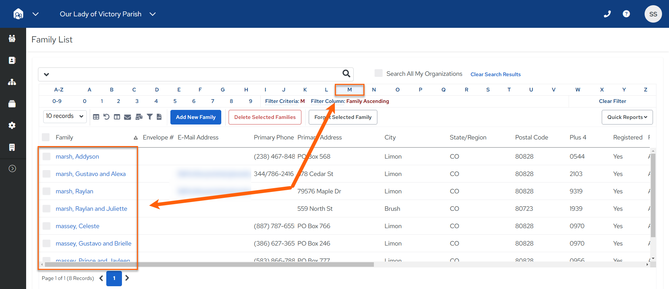Go to next page arrow
This screenshot has height=289, width=669.
pyautogui.click(x=127, y=278)
